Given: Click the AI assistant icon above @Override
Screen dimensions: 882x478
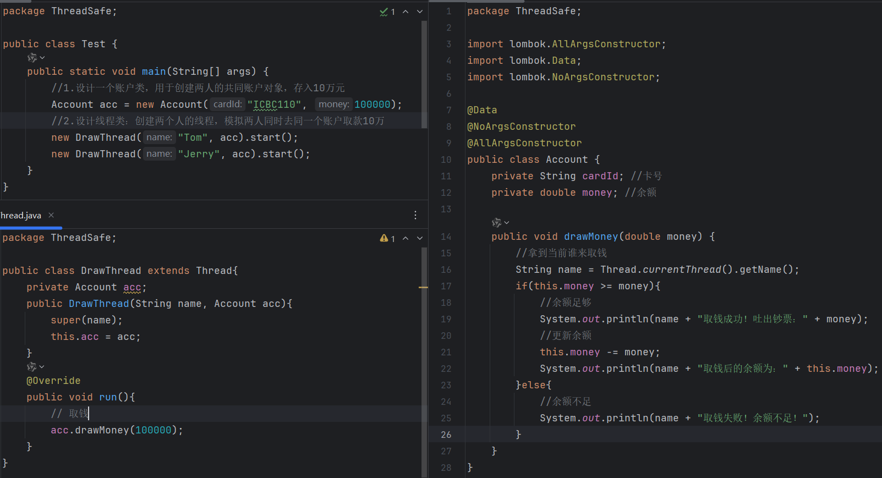Looking at the screenshot, I should [x=31, y=366].
